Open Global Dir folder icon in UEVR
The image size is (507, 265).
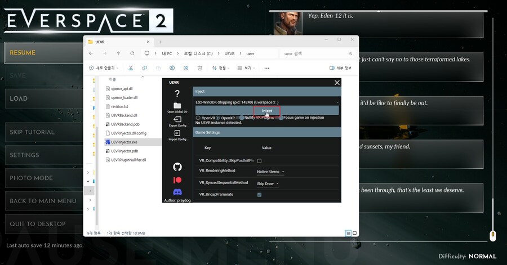177,106
